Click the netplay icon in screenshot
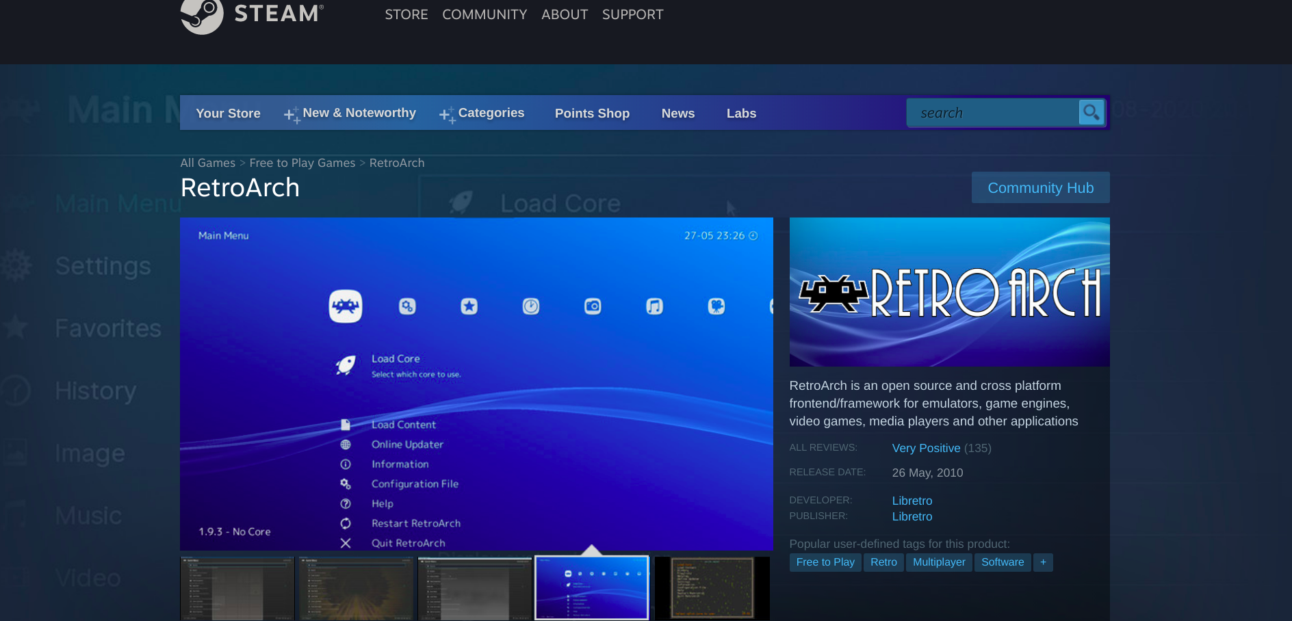This screenshot has width=1292, height=621. (x=716, y=306)
